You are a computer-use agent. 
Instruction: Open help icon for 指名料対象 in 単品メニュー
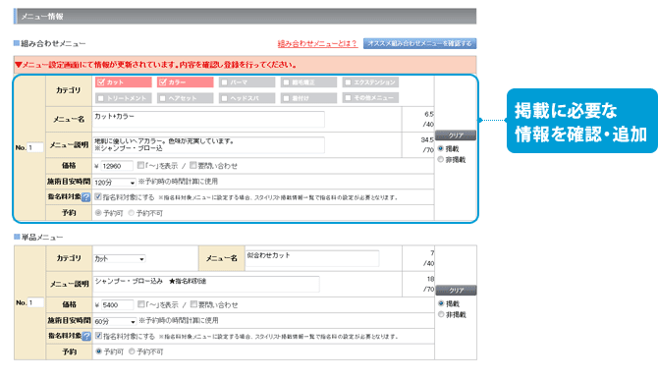(x=86, y=336)
